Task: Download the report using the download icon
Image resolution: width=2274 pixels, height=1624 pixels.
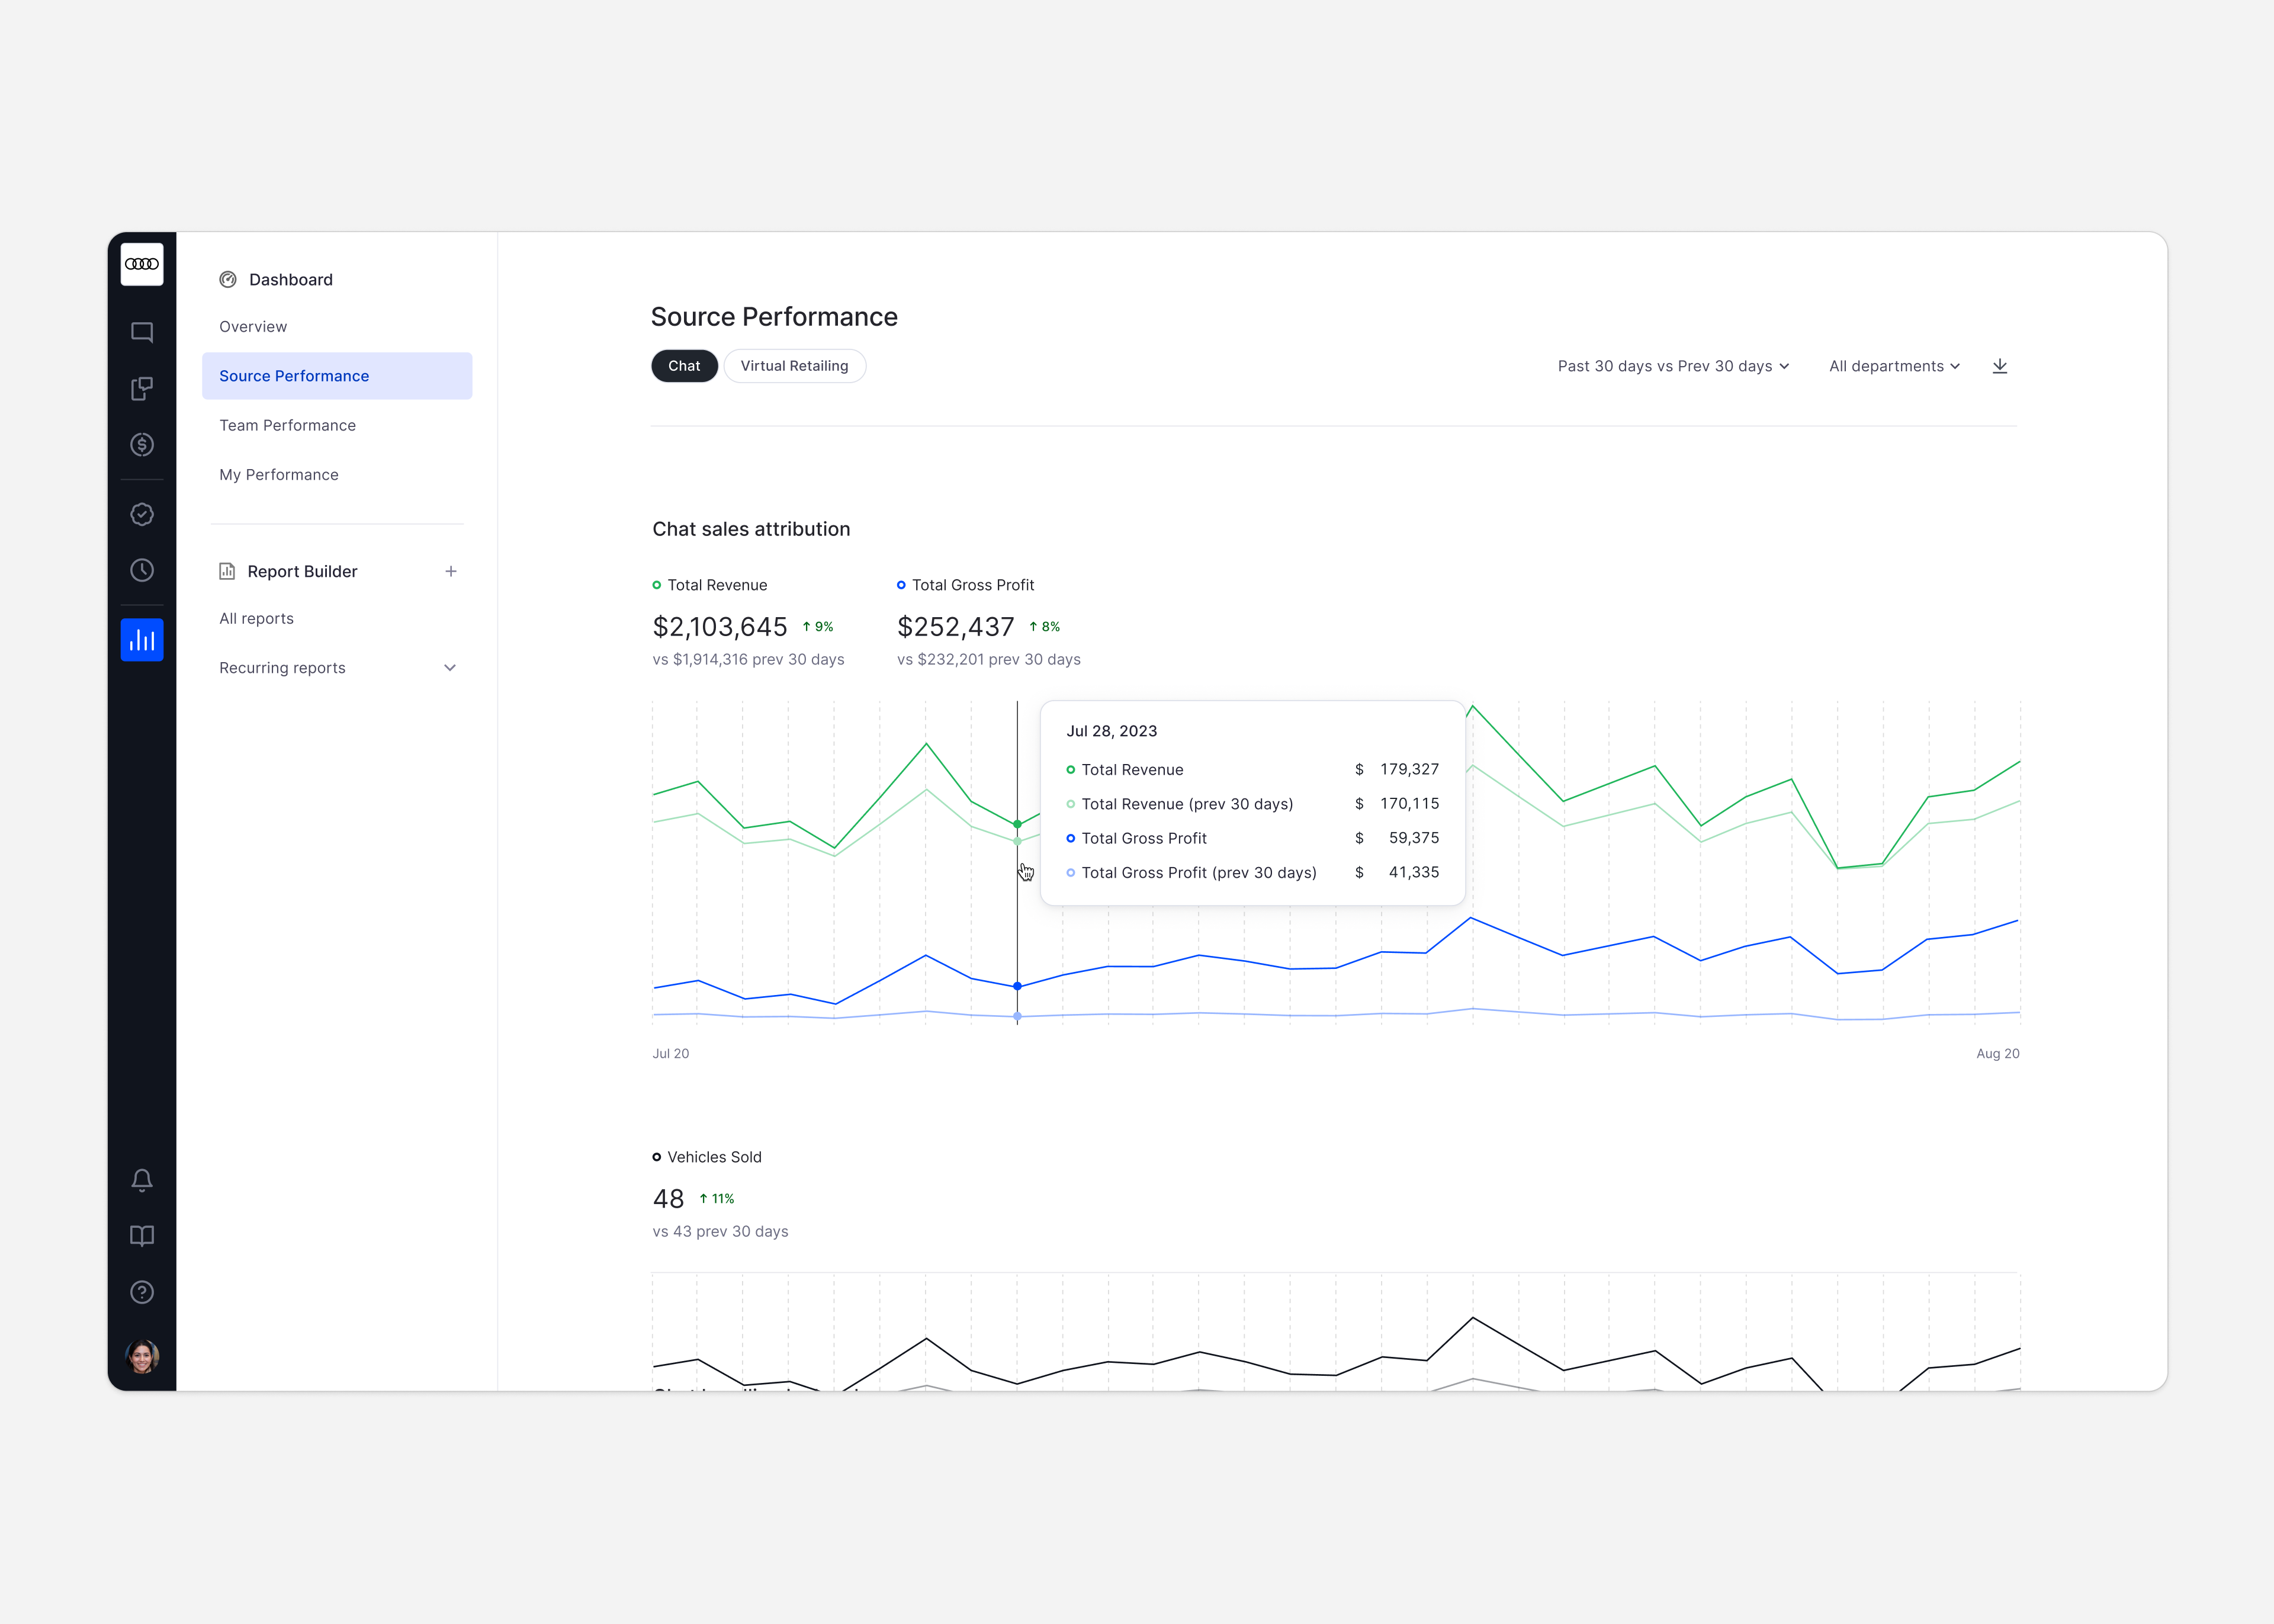Action: coord(2000,366)
